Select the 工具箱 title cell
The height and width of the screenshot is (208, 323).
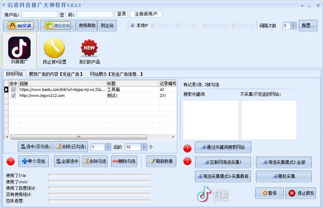[x=132, y=89]
